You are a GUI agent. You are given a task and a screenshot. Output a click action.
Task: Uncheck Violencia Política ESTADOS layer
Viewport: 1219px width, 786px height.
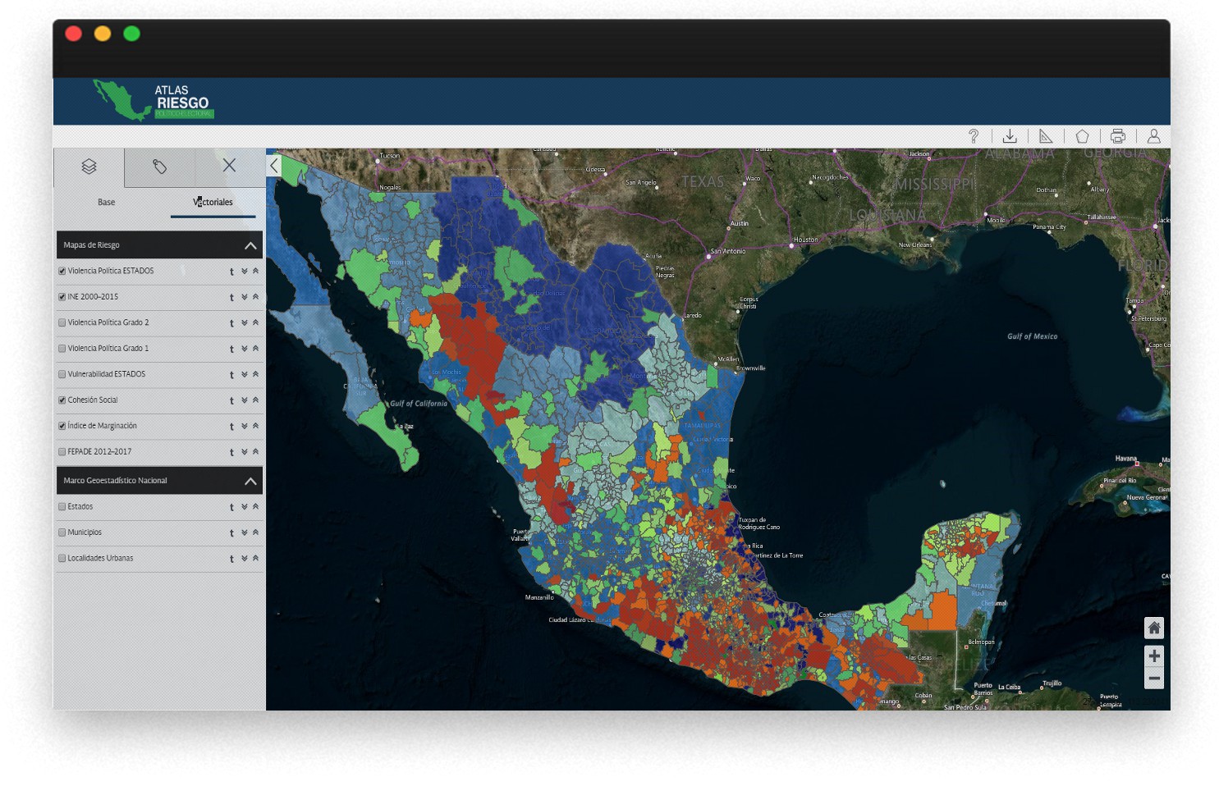[x=62, y=271]
